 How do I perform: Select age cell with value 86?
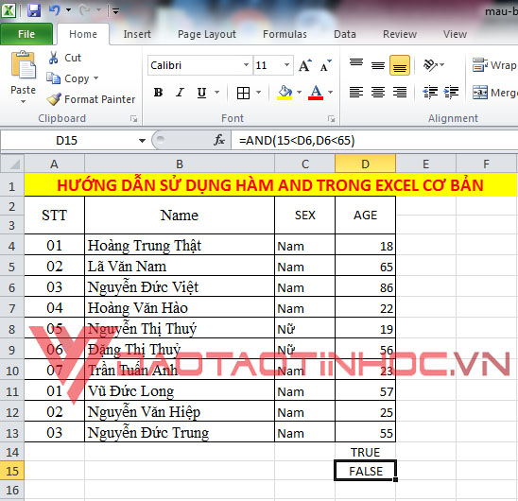[365, 286]
